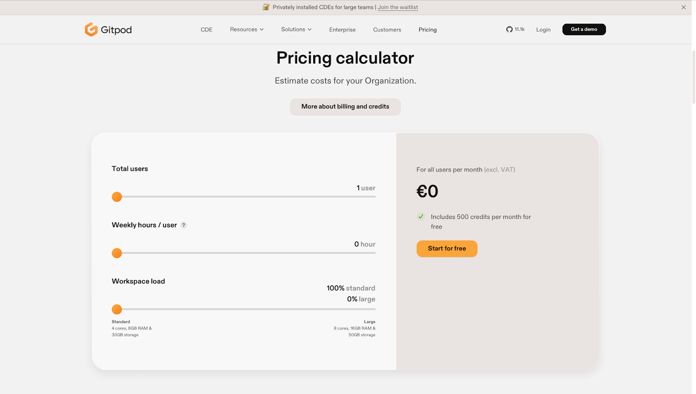Viewport: 696px width, 394px height.
Task: Navigate to the Customers page
Action: [x=387, y=29]
